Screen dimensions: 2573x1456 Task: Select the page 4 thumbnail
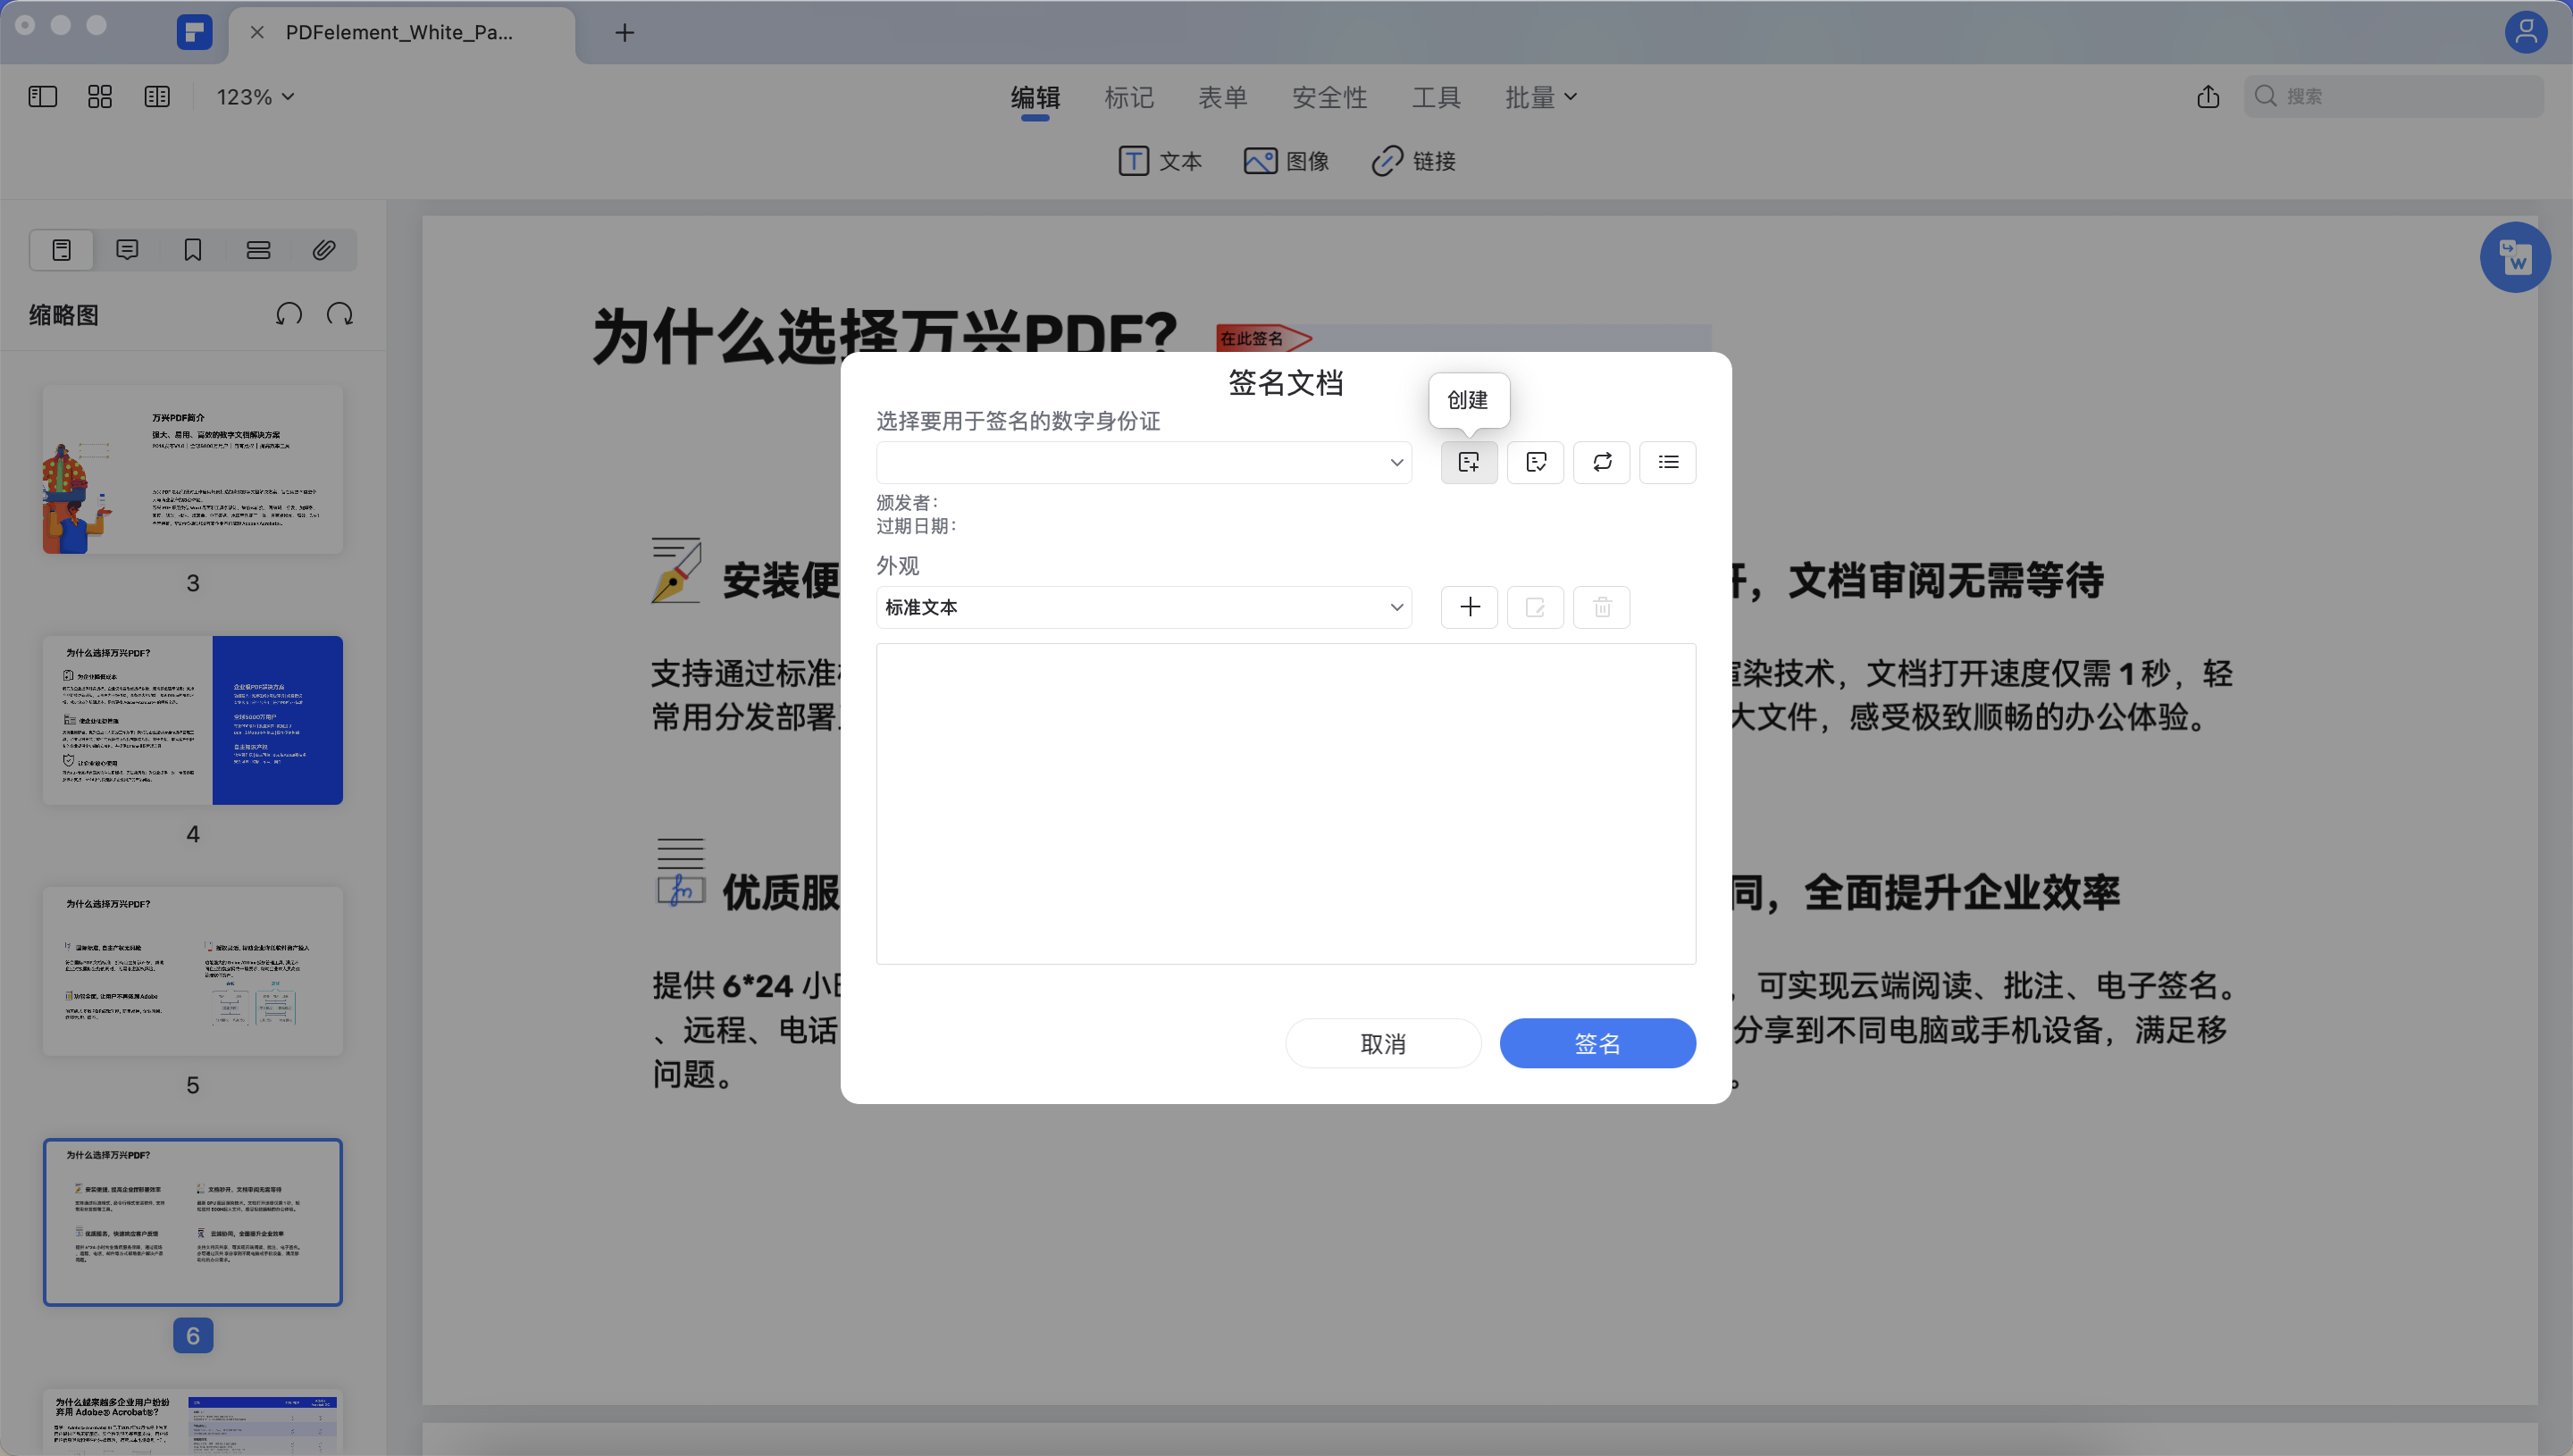tap(192, 720)
